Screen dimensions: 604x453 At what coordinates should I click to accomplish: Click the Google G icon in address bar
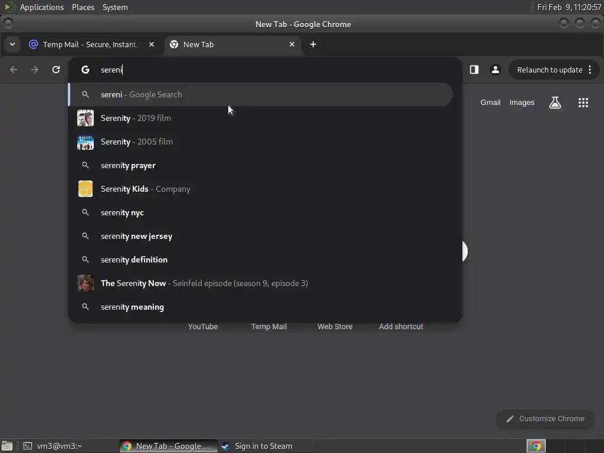(86, 70)
